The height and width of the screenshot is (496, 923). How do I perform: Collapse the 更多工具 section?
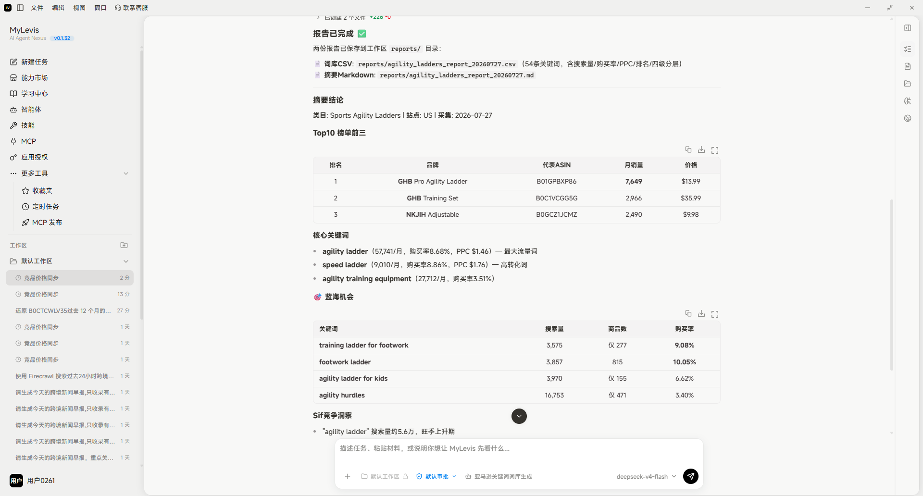click(126, 174)
